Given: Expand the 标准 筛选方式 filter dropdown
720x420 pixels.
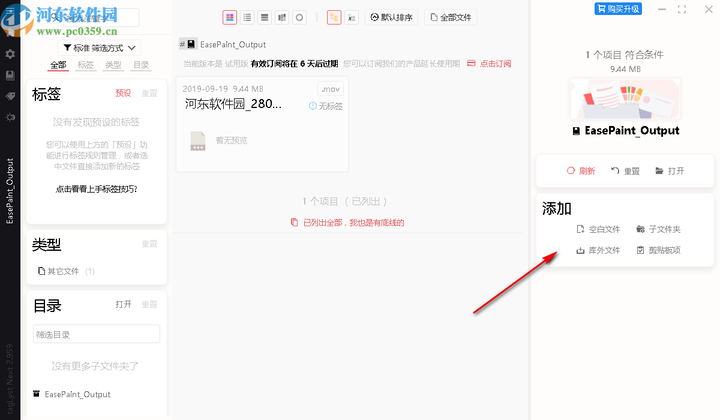Looking at the screenshot, I should tap(99, 47).
